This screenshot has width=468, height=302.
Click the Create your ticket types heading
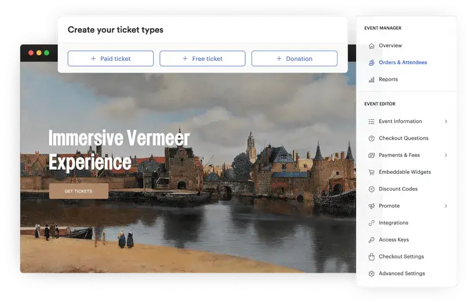pyautogui.click(x=115, y=30)
